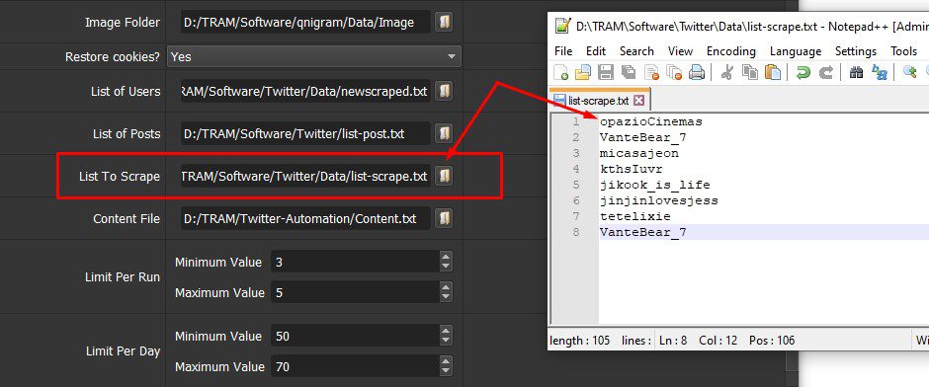Click the List To Scrape path field
Screen dimensions: 929x387
pyautogui.click(x=305, y=177)
